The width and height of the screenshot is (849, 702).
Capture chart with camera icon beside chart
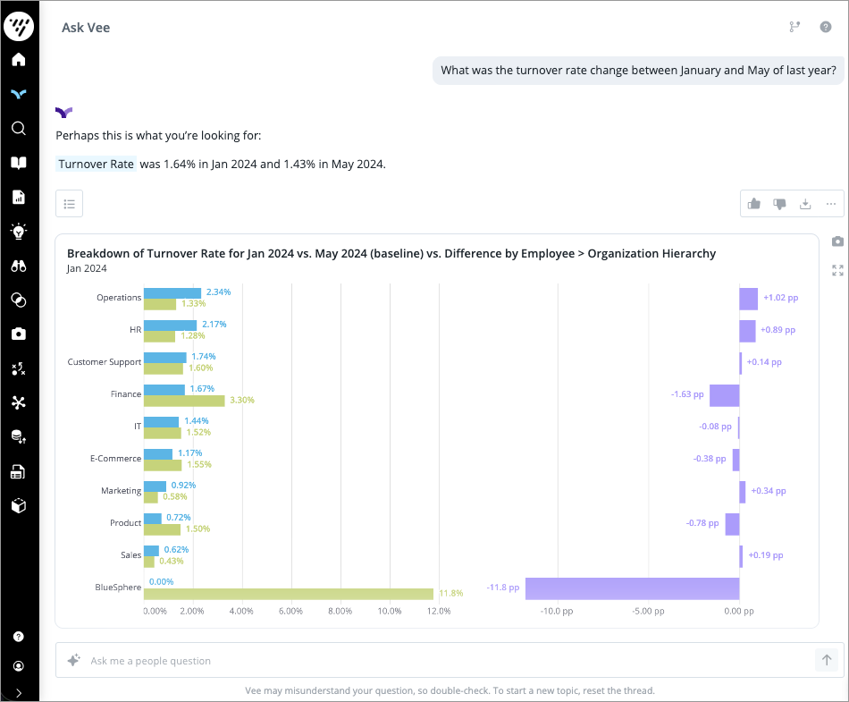837,241
